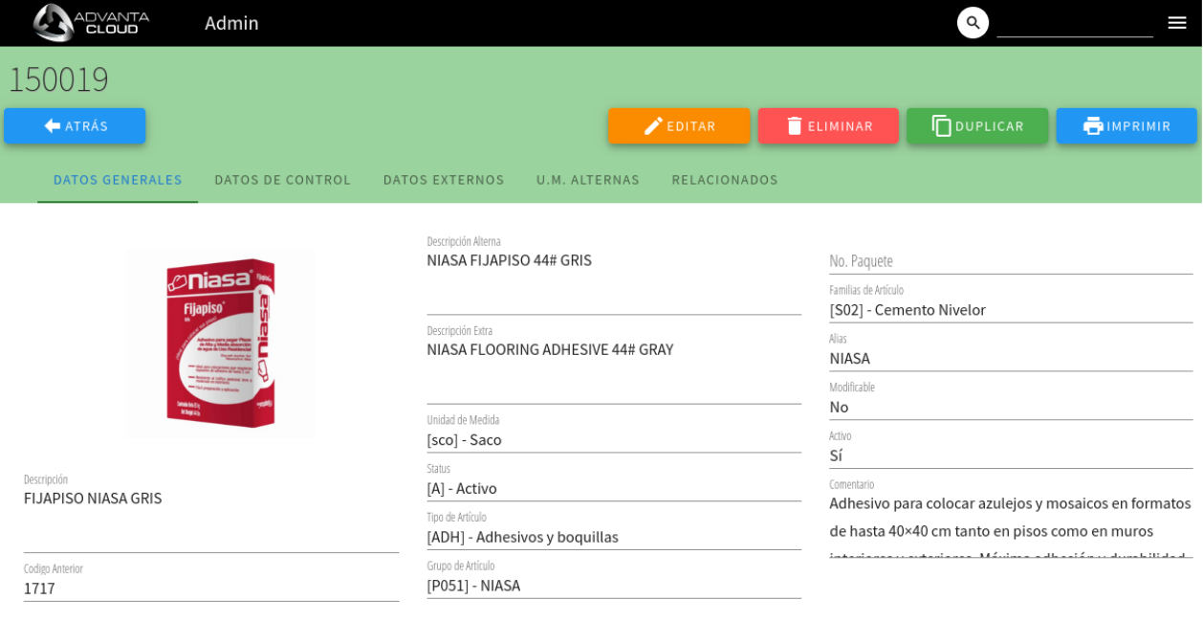Click the record number 150019
This screenshot has height=644, width=1203.
coord(58,78)
